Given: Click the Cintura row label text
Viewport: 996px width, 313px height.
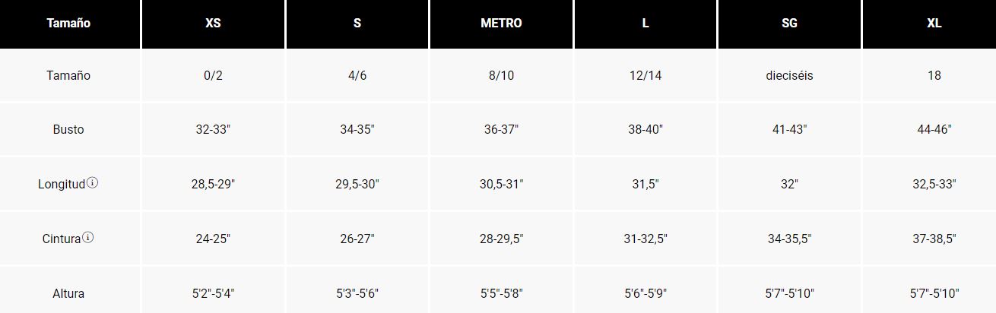Looking at the screenshot, I should coord(62,239).
